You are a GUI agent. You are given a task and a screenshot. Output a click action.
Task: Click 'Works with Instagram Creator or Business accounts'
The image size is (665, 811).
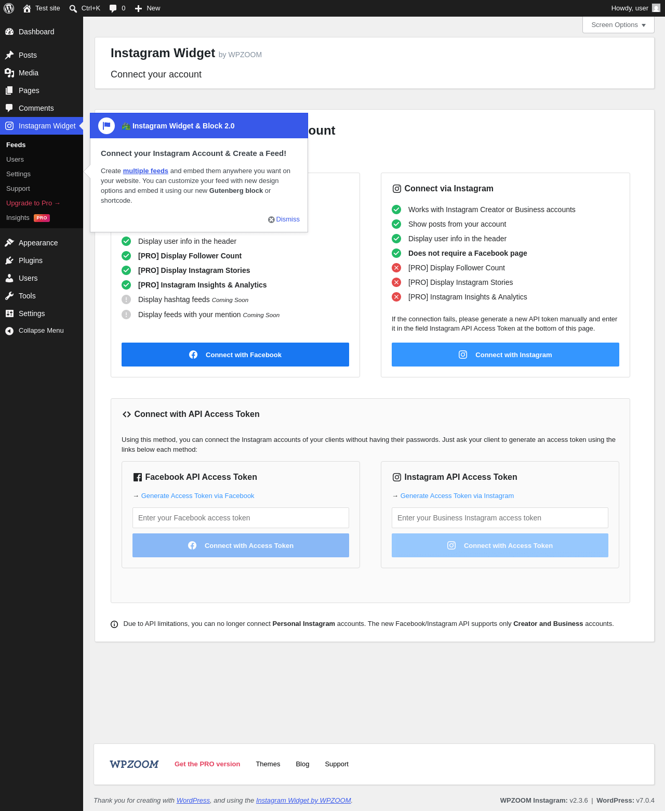(492, 210)
